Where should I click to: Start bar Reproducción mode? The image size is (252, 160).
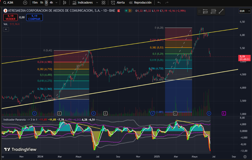click(140, 2)
